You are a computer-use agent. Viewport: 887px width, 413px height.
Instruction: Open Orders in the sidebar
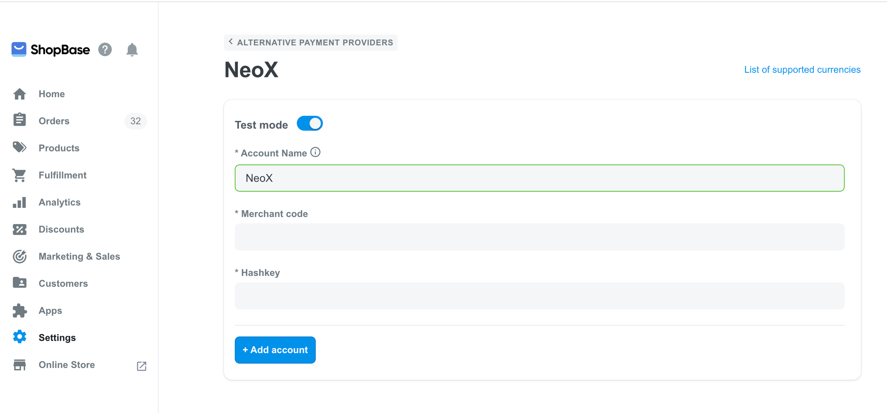[54, 121]
